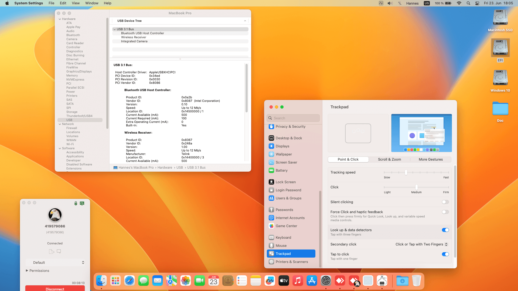This screenshot has height=291, width=518.
Task: Launch Music app in the Dock
Action: tap(298, 281)
